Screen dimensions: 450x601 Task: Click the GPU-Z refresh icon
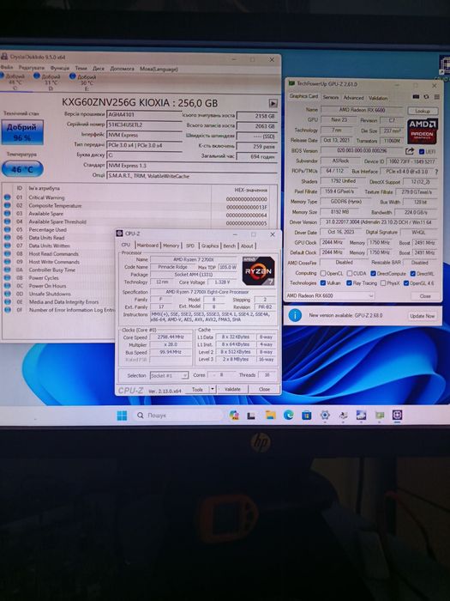426,97
